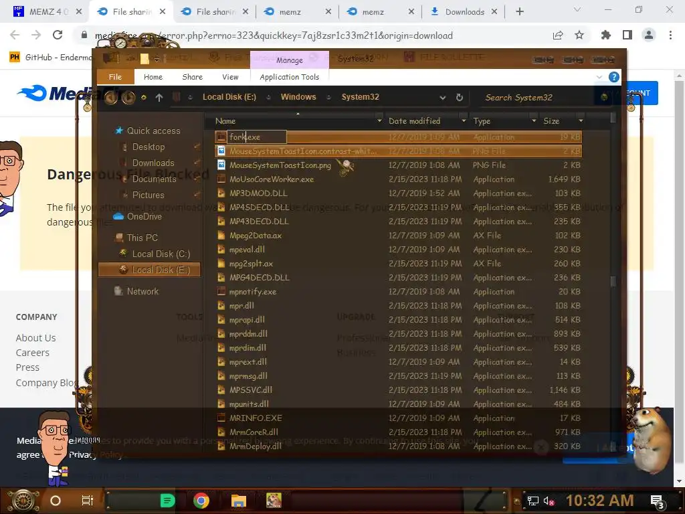
Task: Expand the Explorer ribbon chevron
Action: [x=599, y=78]
